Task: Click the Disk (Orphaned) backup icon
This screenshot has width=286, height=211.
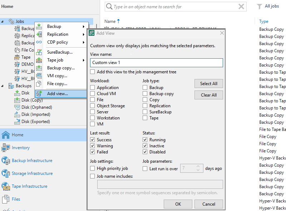Action: click(x=17, y=107)
